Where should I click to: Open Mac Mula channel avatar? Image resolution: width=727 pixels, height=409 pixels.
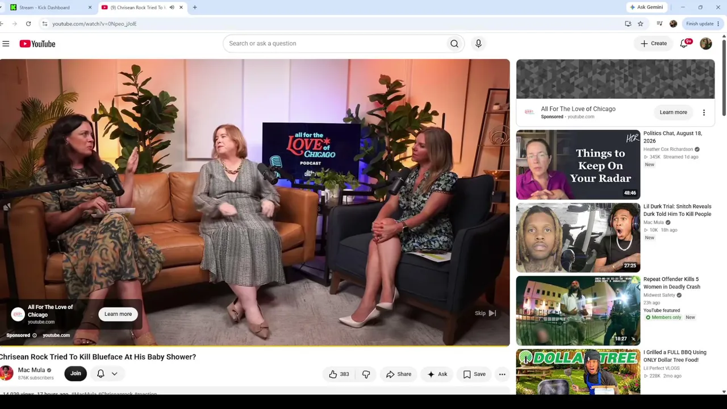click(x=6, y=373)
